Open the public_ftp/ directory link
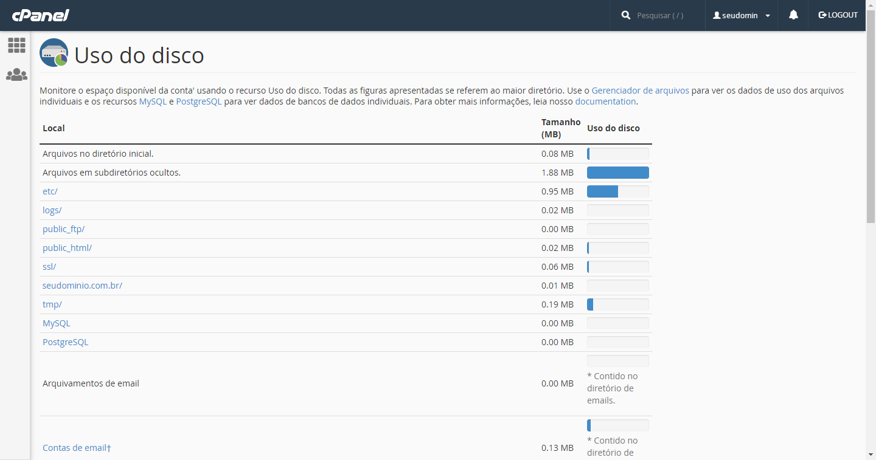The width and height of the screenshot is (876, 460). [x=63, y=229]
